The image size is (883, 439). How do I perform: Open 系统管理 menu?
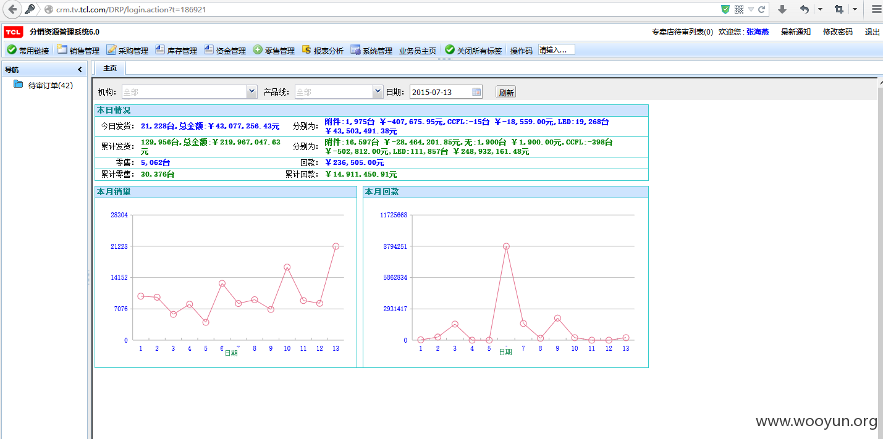tap(371, 51)
